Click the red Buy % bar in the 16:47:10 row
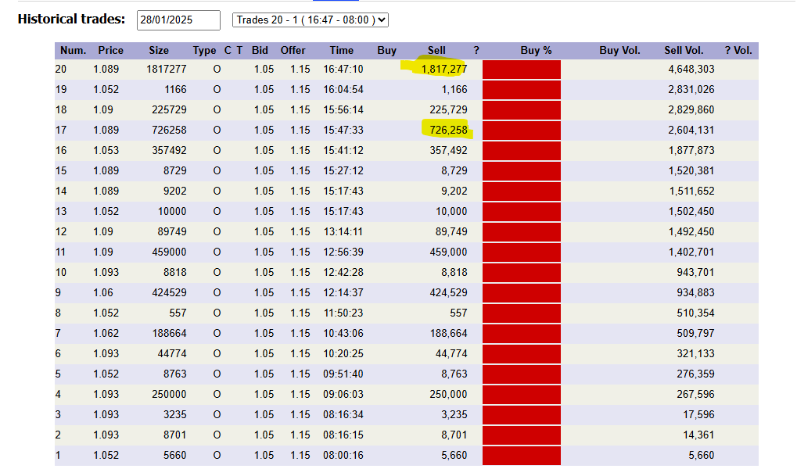The height and width of the screenshot is (476, 797). (x=522, y=70)
